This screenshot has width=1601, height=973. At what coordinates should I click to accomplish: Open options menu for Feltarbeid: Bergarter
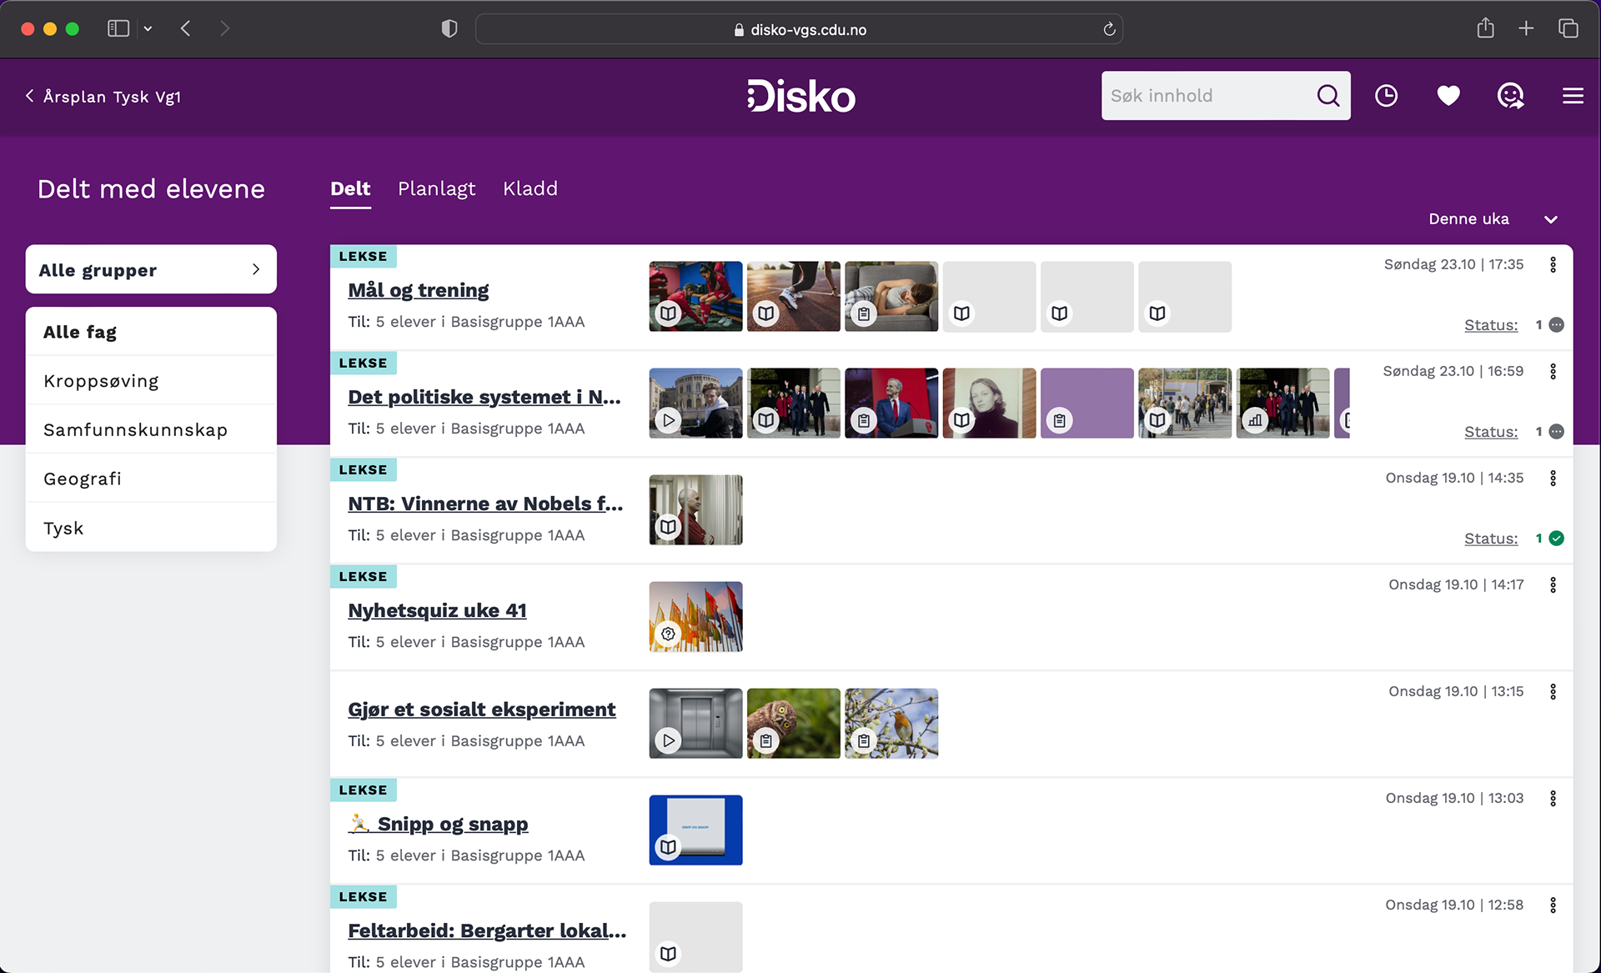(x=1553, y=905)
